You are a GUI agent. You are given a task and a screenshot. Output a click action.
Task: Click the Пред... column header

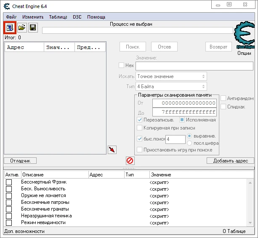(90, 47)
